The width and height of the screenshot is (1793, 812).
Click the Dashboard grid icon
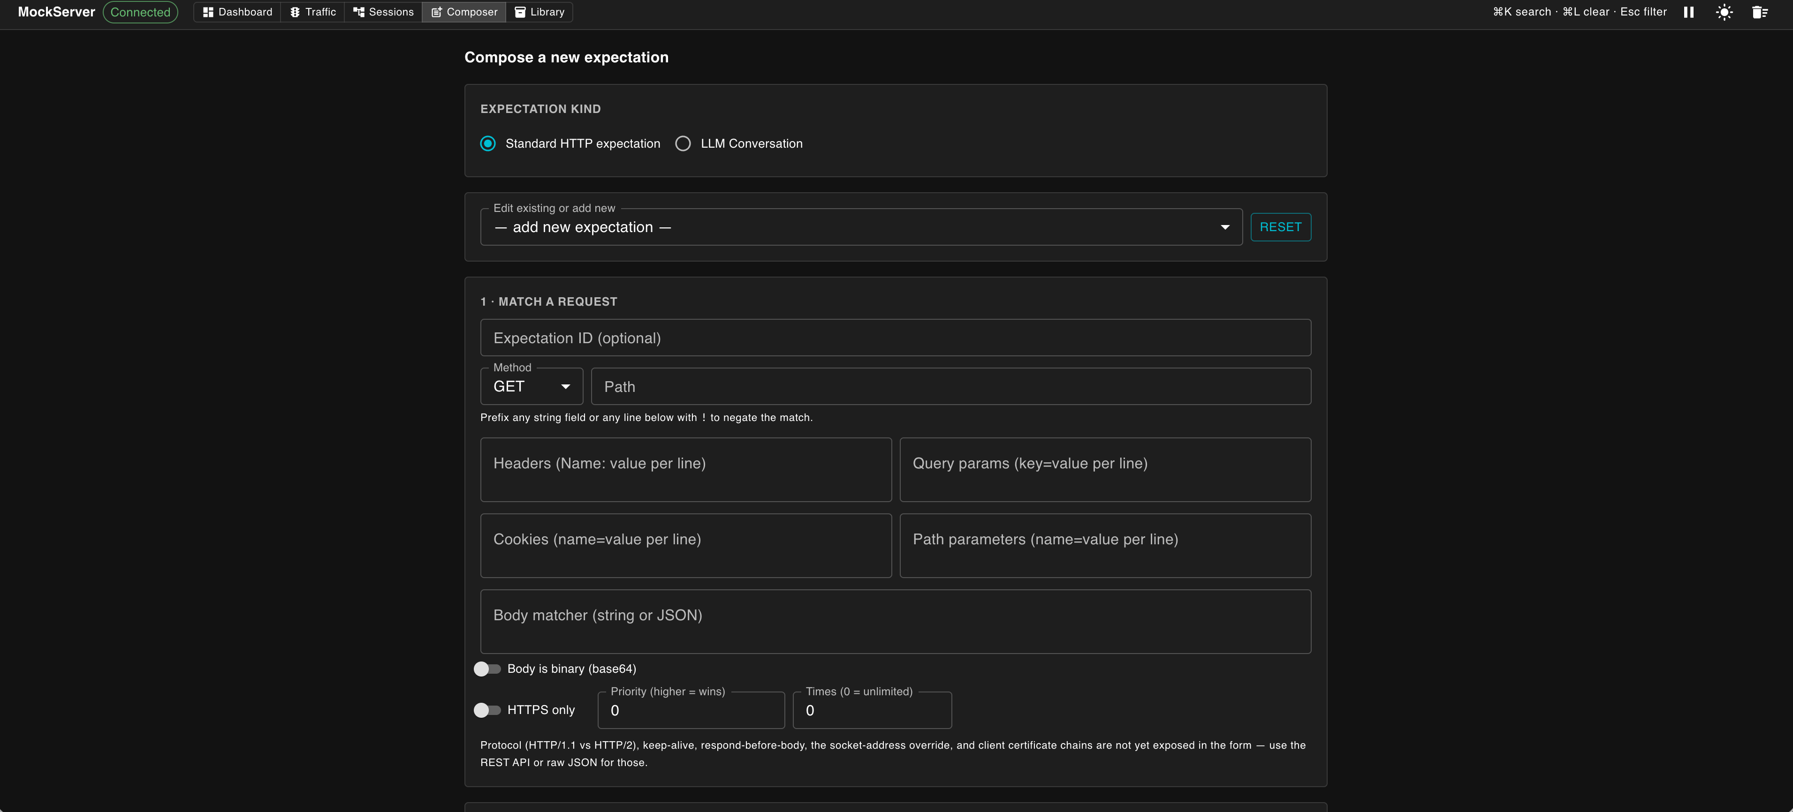tap(207, 12)
